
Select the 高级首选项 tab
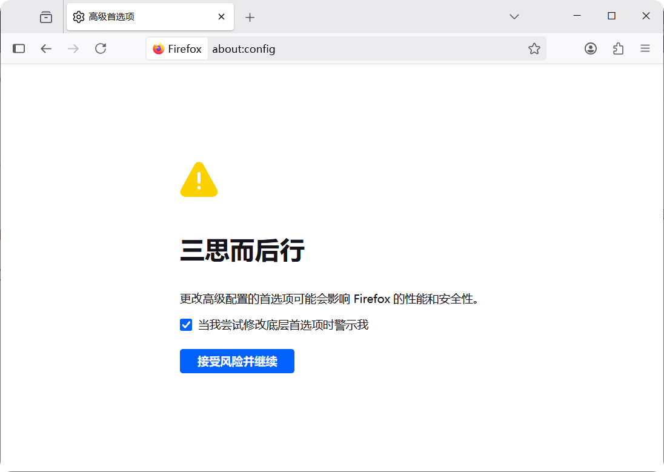click(139, 17)
